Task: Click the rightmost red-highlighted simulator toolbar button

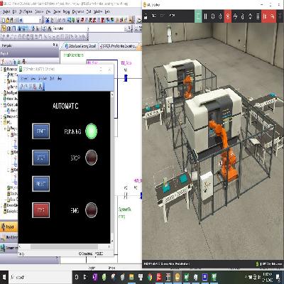Action: point(273,16)
